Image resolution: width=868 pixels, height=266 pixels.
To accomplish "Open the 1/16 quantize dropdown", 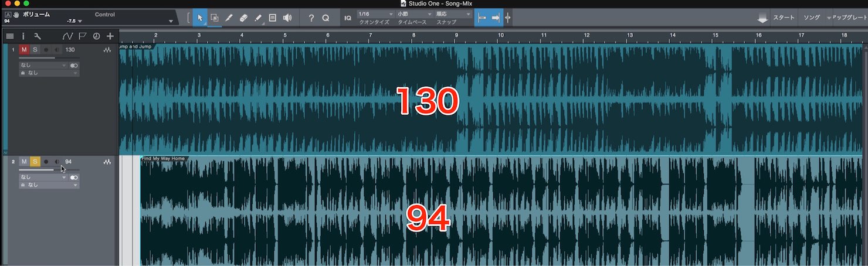I will (x=375, y=14).
